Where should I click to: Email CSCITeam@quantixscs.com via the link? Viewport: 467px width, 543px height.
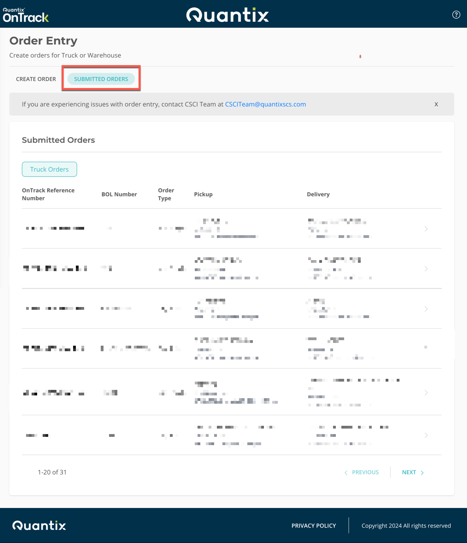pyautogui.click(x=266, y=104)
